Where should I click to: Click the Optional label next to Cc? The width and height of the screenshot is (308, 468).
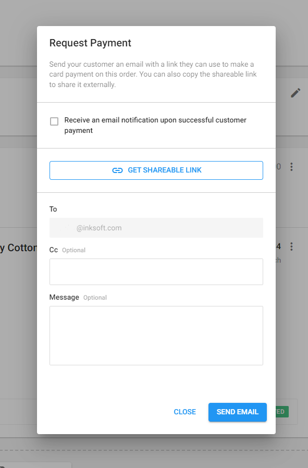(72, 250)
